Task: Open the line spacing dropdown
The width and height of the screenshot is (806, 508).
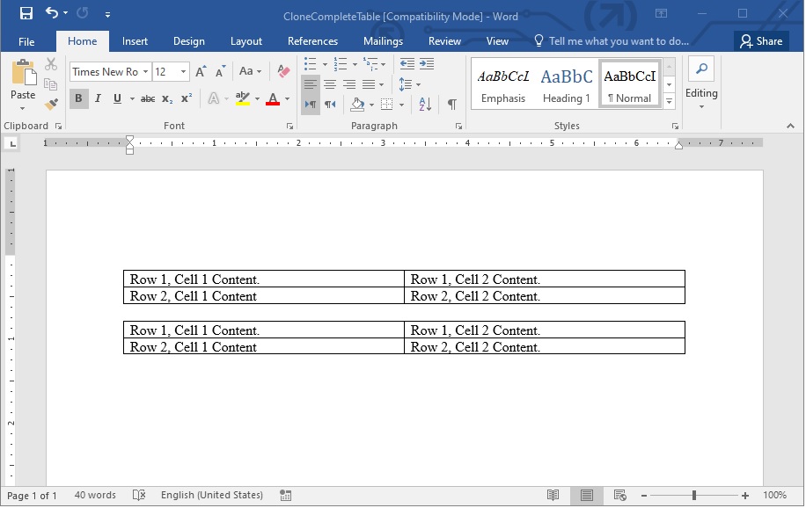Action: pos(406,84)
